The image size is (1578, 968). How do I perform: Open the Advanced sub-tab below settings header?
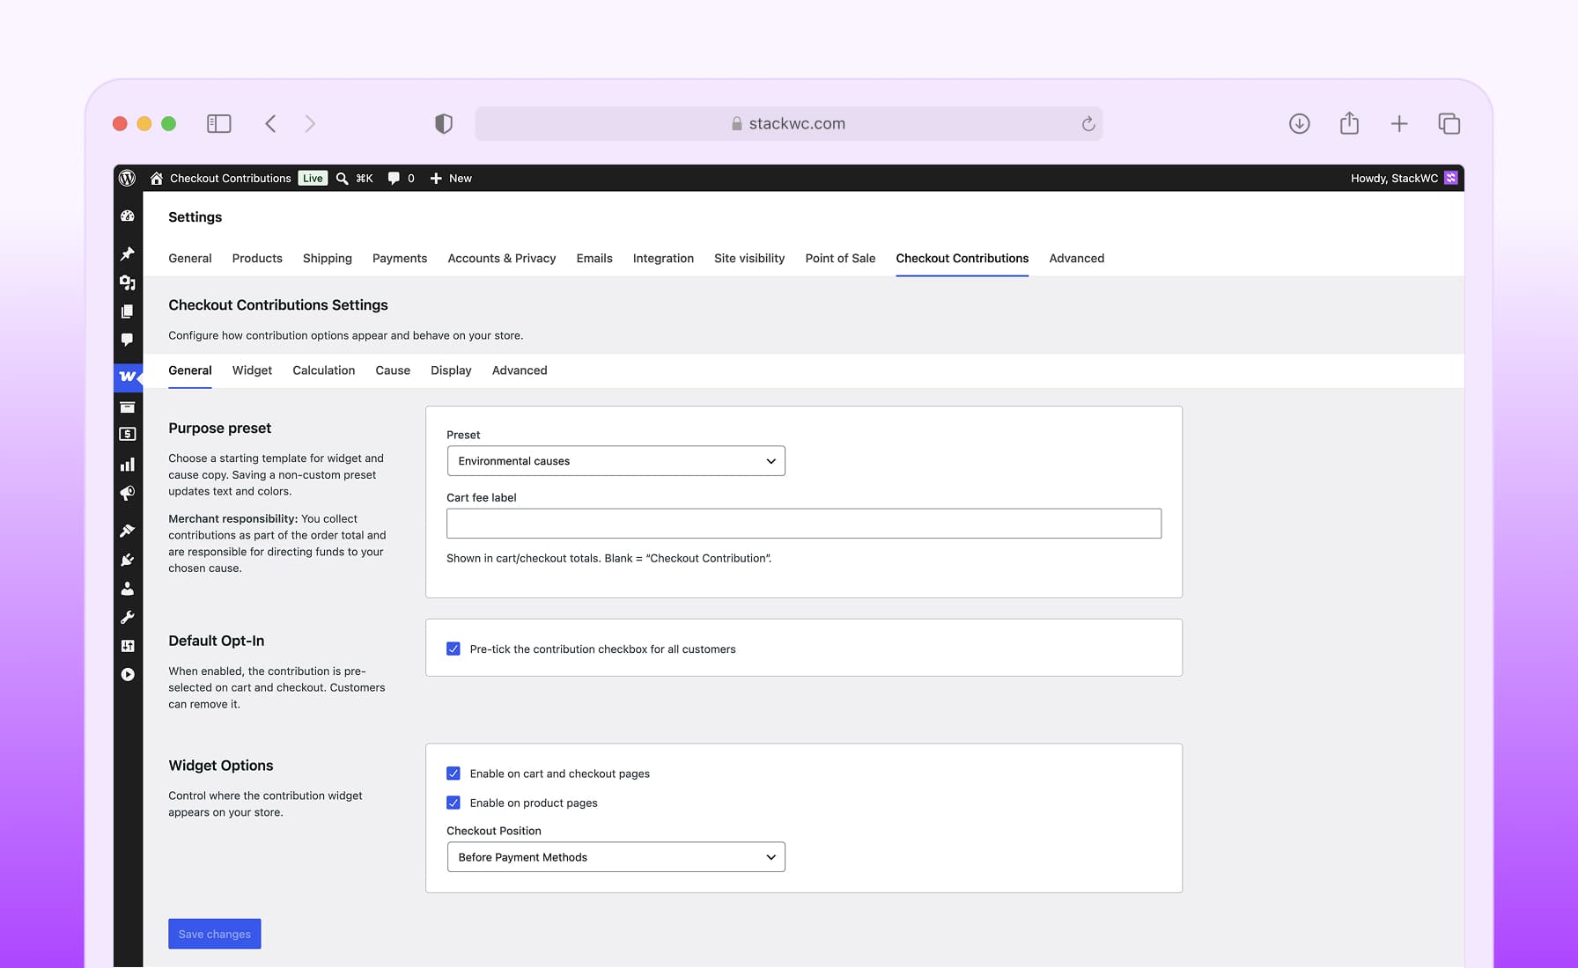[x=520, y=370]
